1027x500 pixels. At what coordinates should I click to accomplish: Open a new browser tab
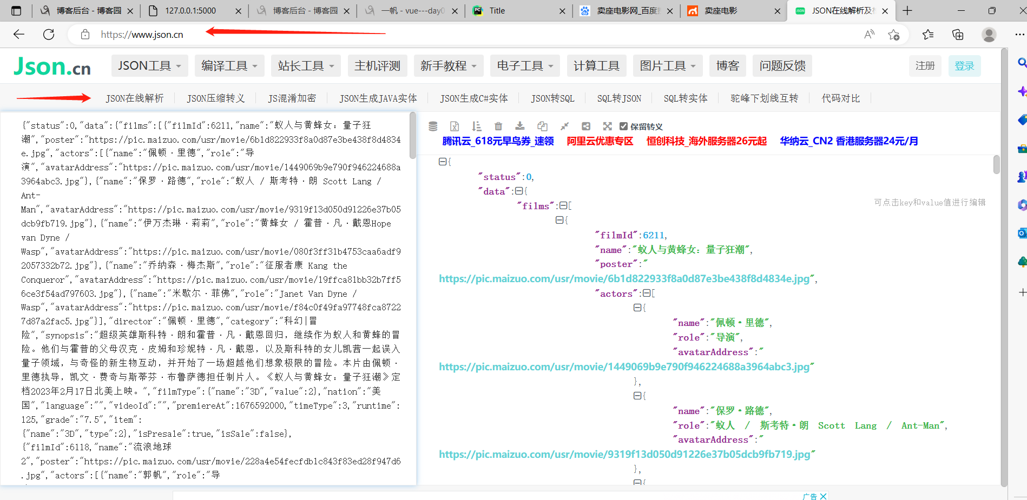907,11
